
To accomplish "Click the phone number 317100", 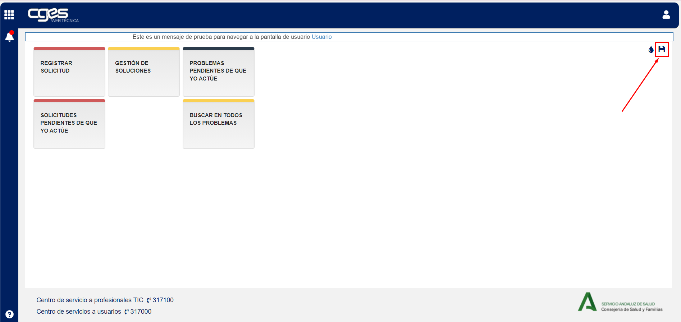I will pyautogui.click(x=163, y=300).
